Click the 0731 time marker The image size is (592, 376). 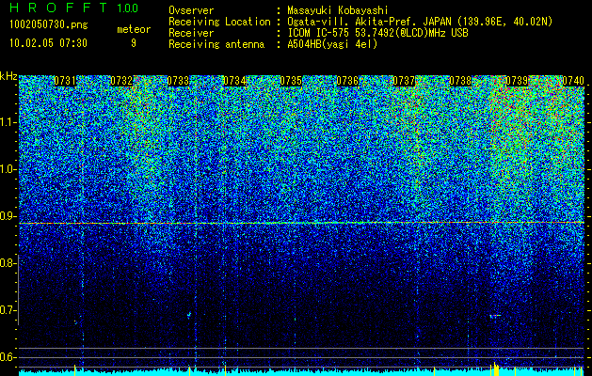point(65,81)
